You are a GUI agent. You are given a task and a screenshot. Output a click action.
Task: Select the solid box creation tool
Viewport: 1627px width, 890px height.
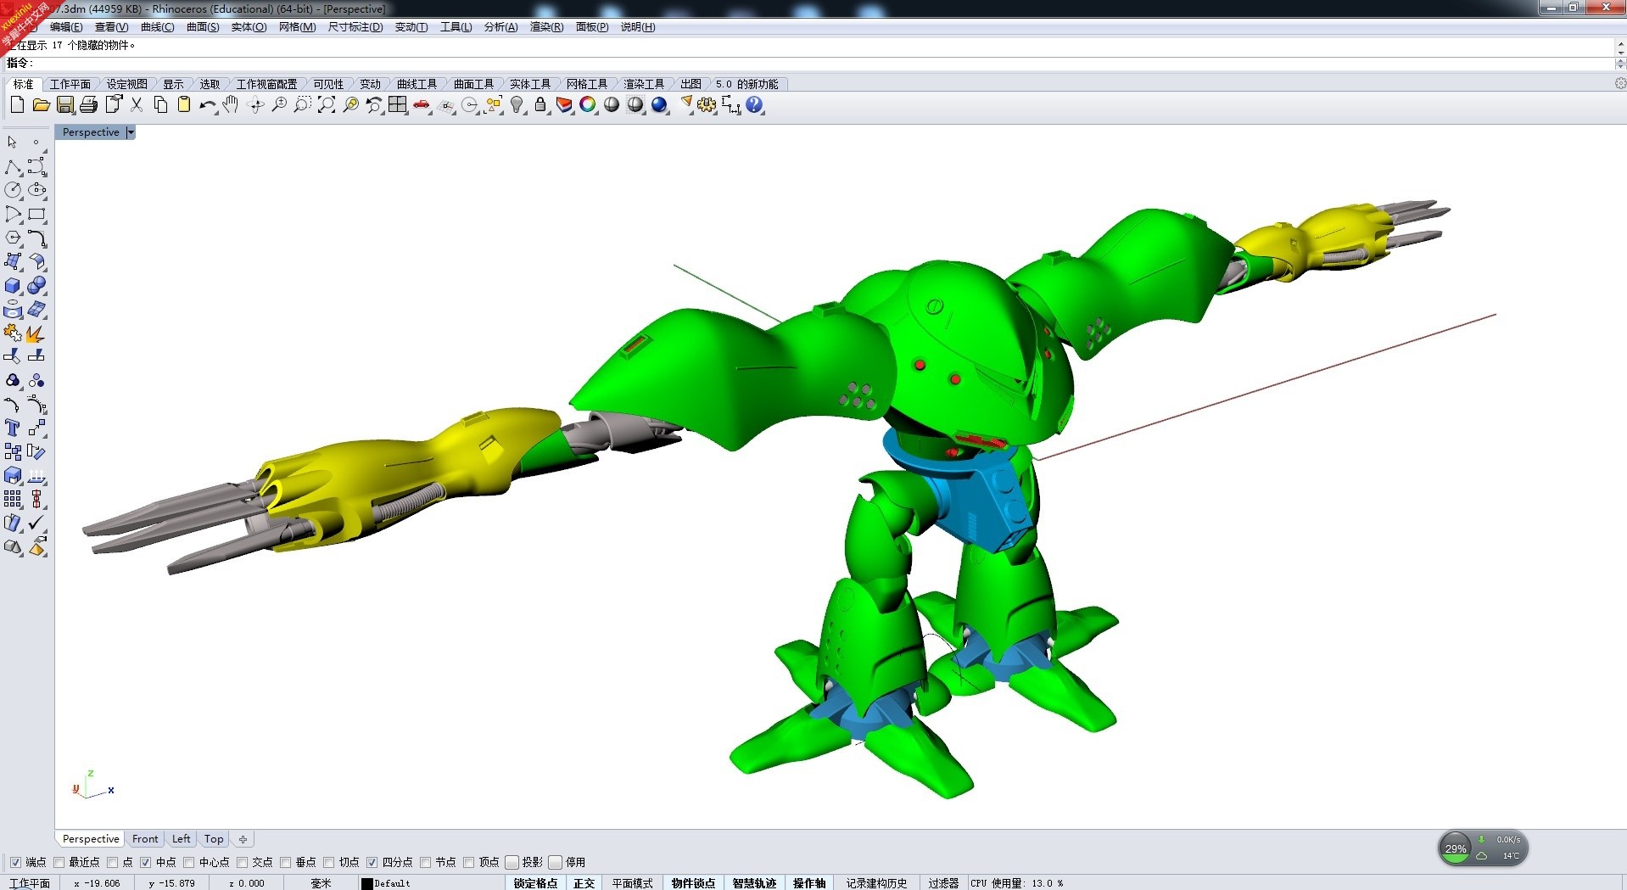point(13,285)
